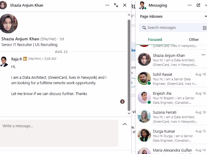Click the chat vertical scrollbar thumb
This screenshot has height=154, width=207.
(129, 65)
